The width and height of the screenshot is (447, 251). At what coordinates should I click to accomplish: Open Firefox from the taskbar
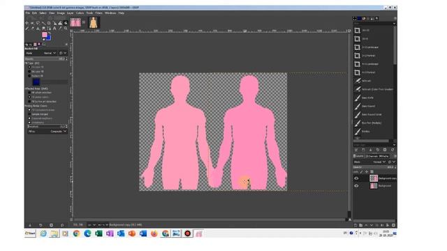(154, 234)
